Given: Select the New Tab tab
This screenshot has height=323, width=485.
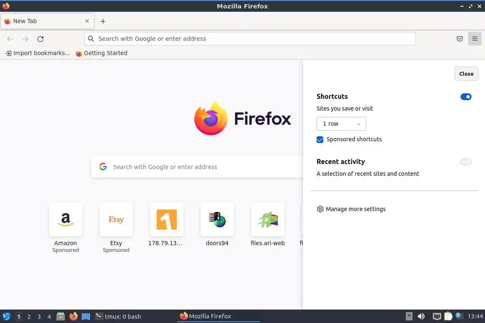Looking at the screenshot, I should pos(47,21).
